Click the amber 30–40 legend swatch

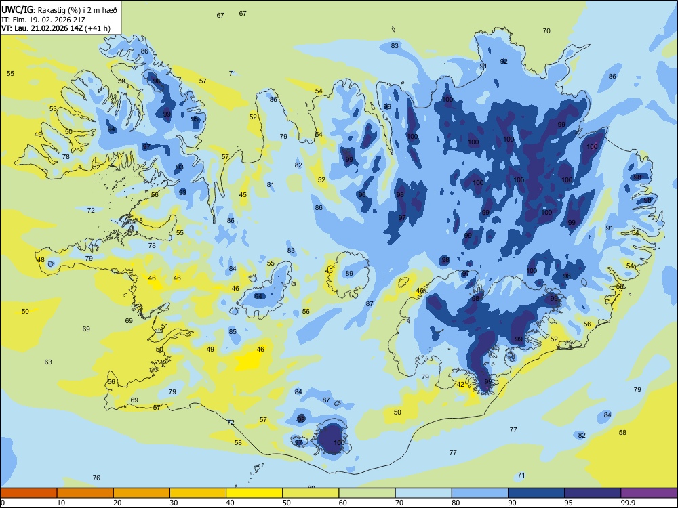click(198, 493)
